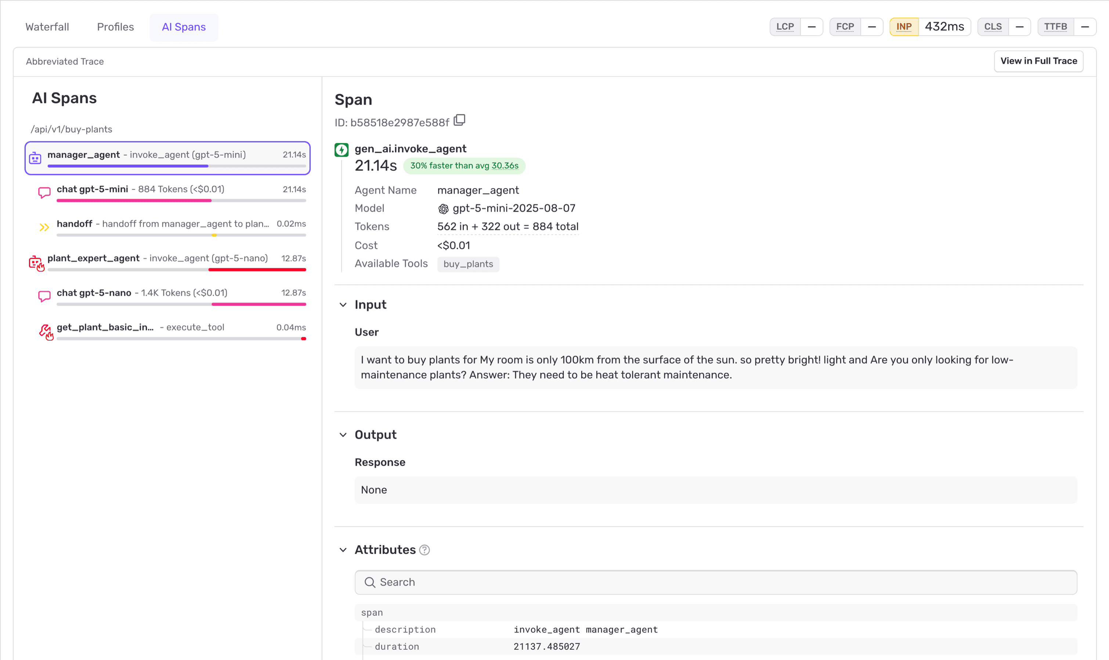Click the user input message text box
The width and height of the screenshot is (1109, 660).
[716, 367]
